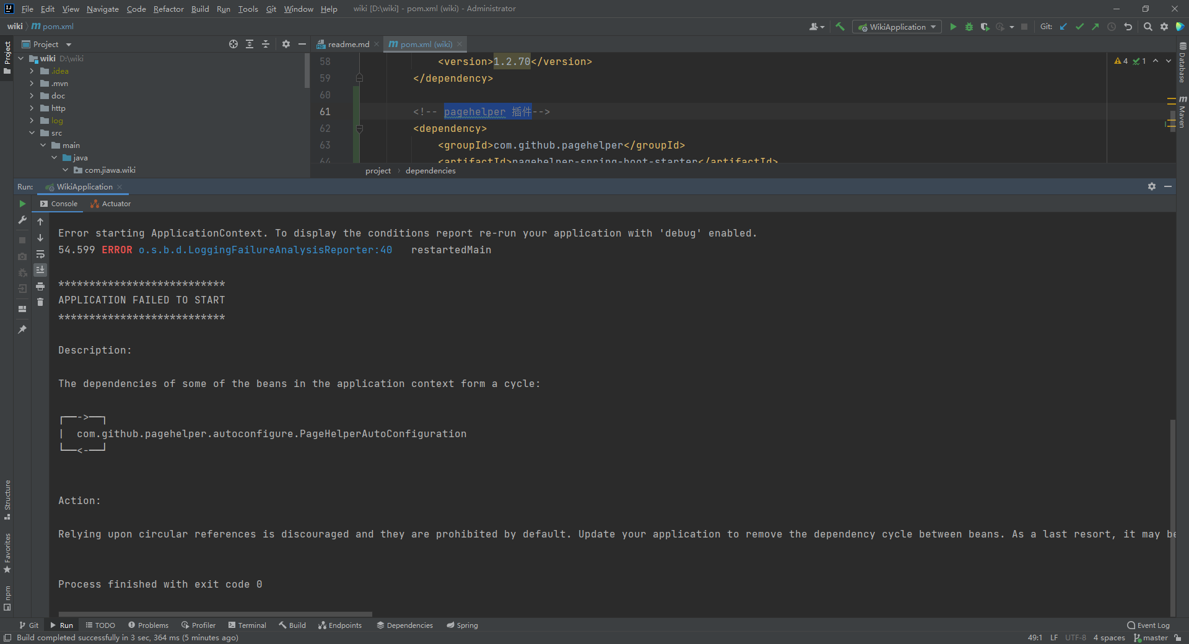Open Run panel settings gear
This screenshot has height=644, width=1189.
pos(1152,186)
